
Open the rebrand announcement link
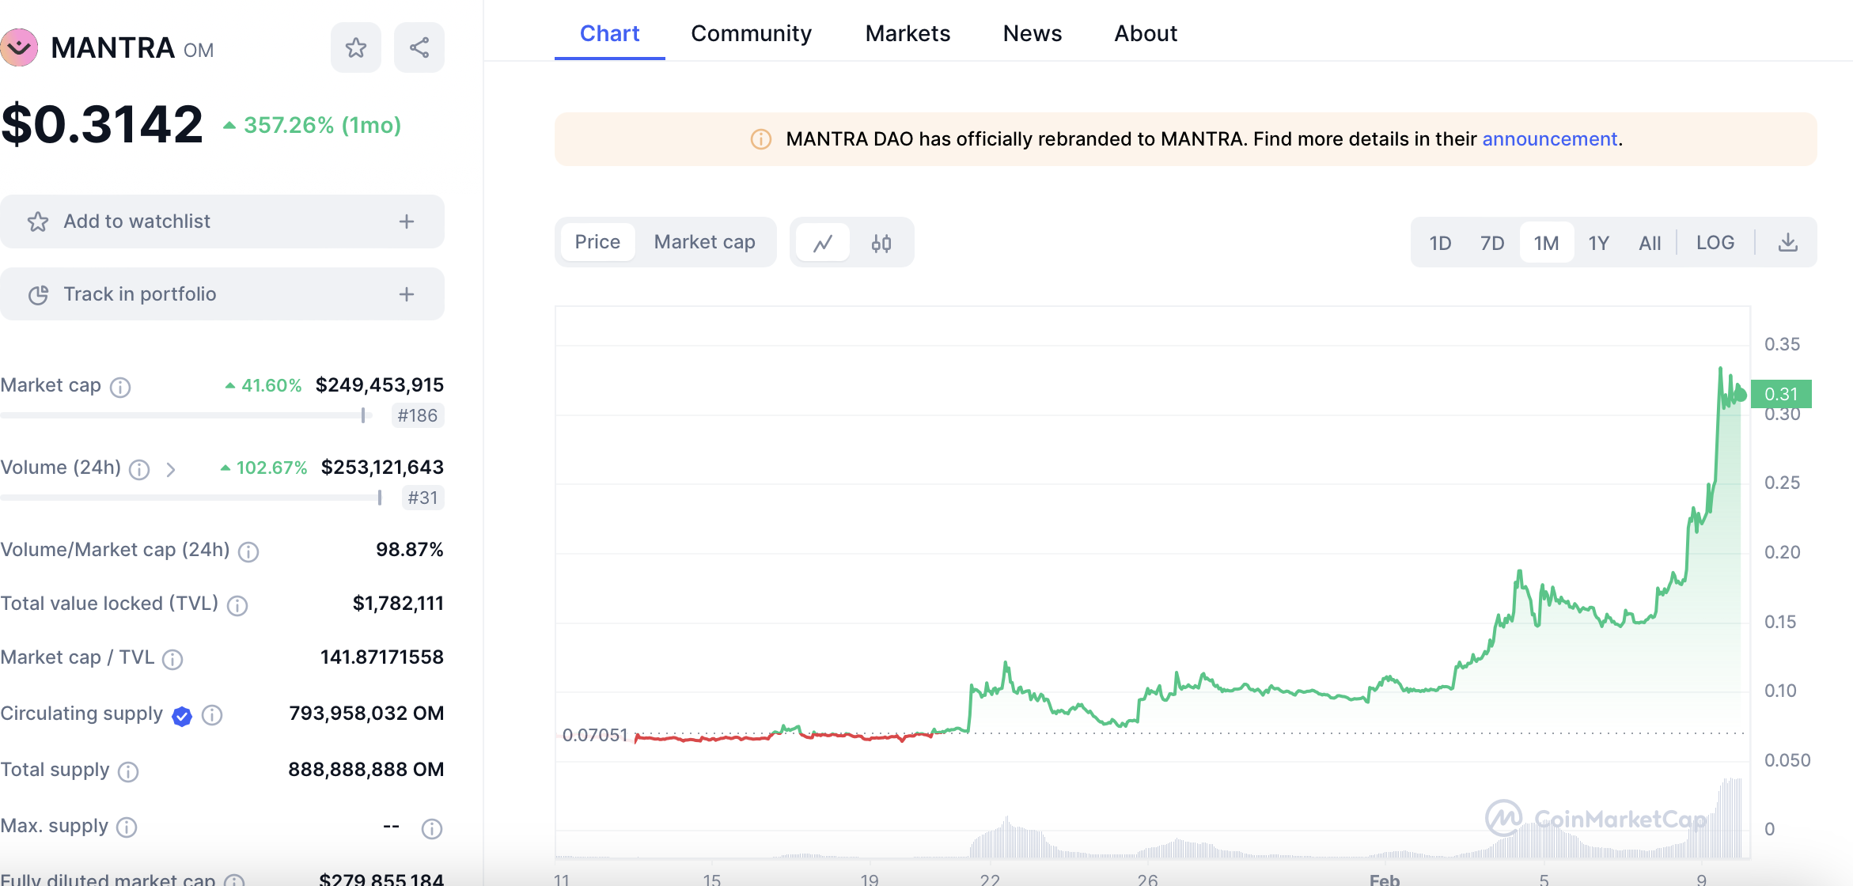(x=1549, y=139)
